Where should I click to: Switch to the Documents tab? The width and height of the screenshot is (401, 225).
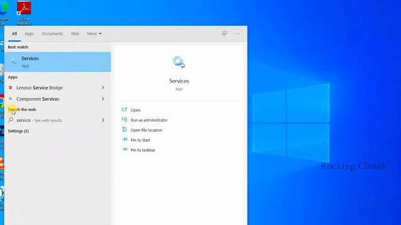click(52, 34)
